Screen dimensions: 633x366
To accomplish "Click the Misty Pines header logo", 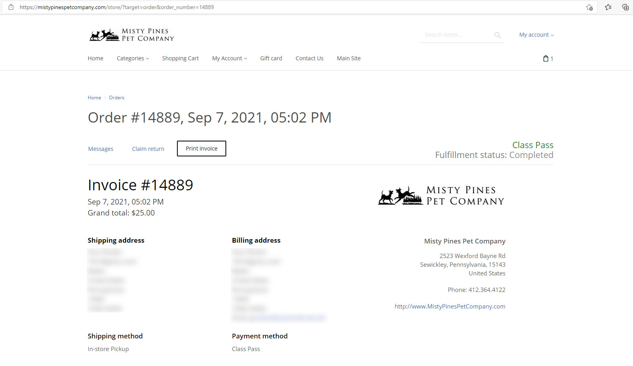I will point(132,35).
